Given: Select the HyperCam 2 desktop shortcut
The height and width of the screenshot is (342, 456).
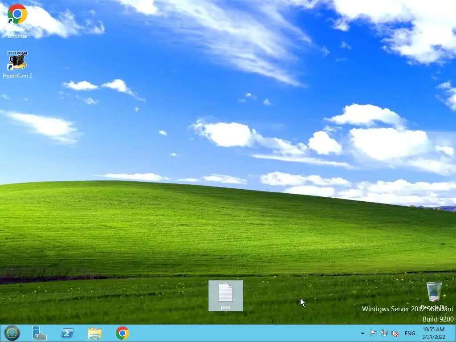Looking at the screenshot, I should [x=17, y=65].
